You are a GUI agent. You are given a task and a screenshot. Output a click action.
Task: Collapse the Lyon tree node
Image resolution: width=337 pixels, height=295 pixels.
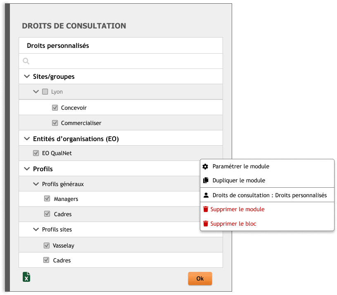point(36,92)
